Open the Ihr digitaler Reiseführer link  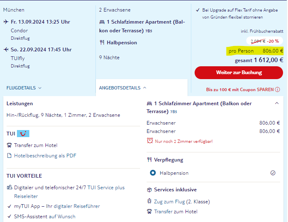click(73, 206)
